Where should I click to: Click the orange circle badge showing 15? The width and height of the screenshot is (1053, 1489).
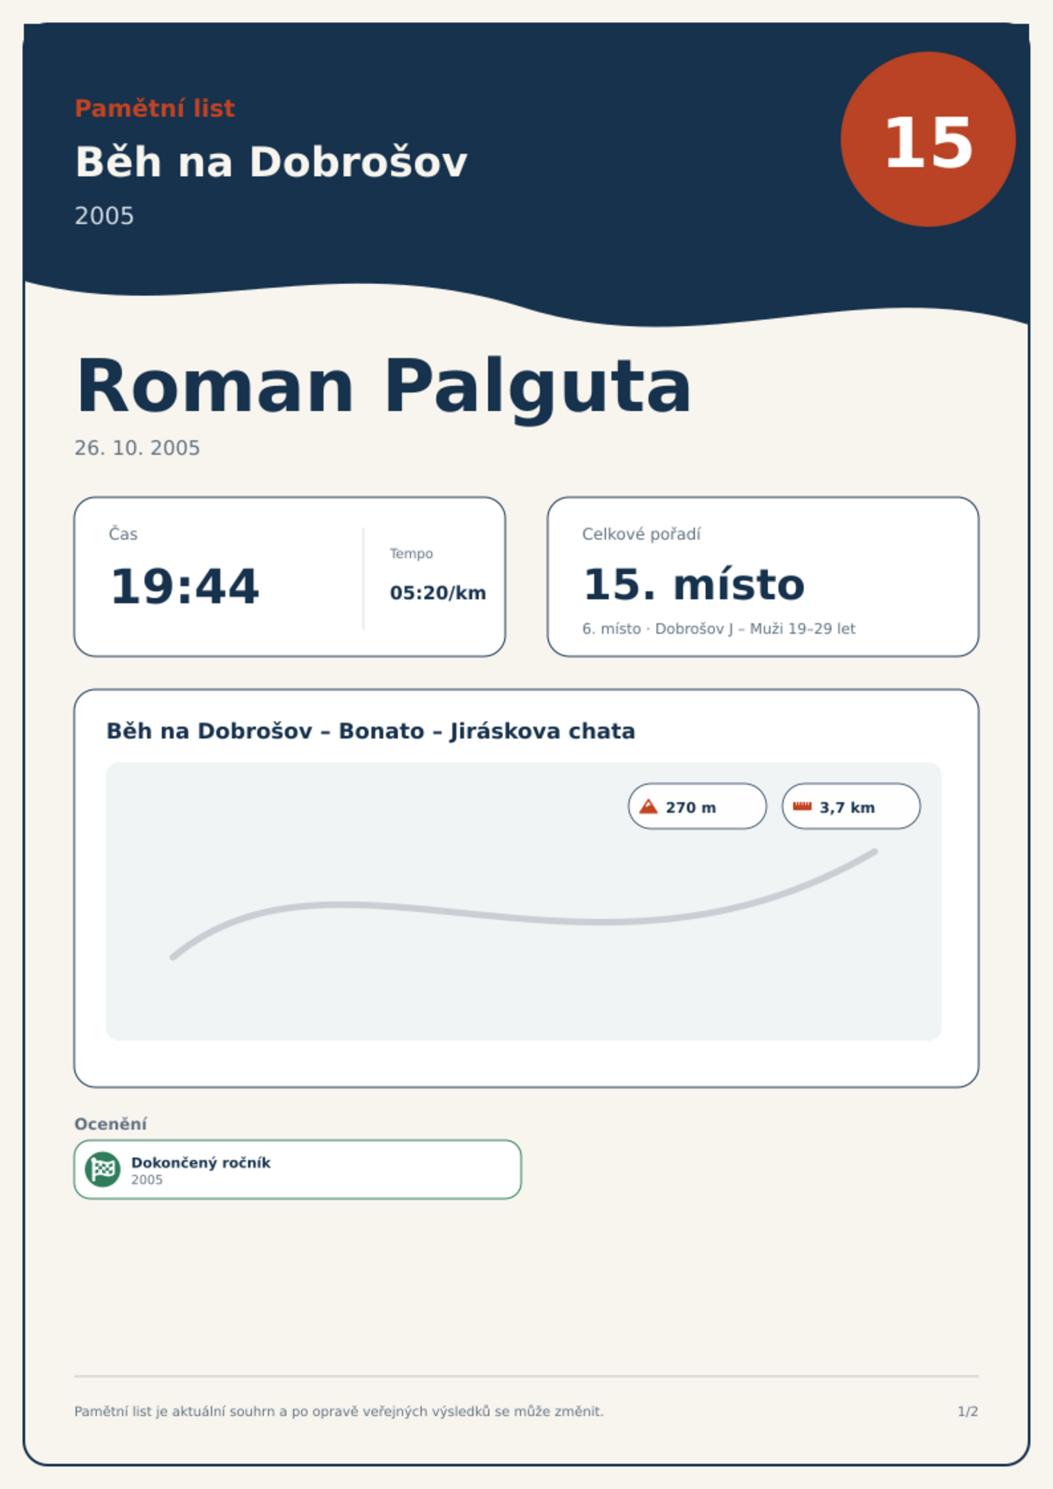pyautogui.click(x=928, y=139)
